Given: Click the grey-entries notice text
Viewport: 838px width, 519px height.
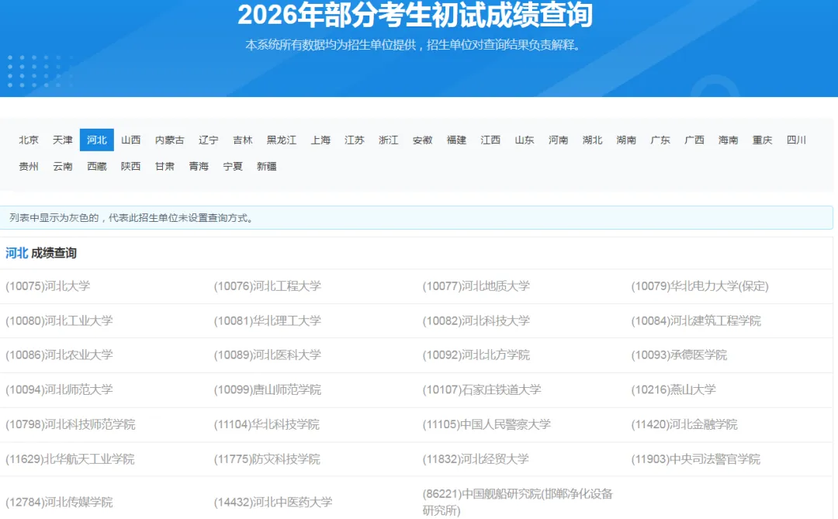Looking at the screenshot, I should (x=132, y=218).
